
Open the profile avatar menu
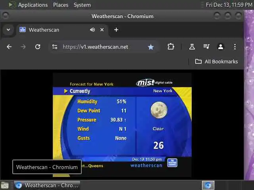tap(221, 47)
